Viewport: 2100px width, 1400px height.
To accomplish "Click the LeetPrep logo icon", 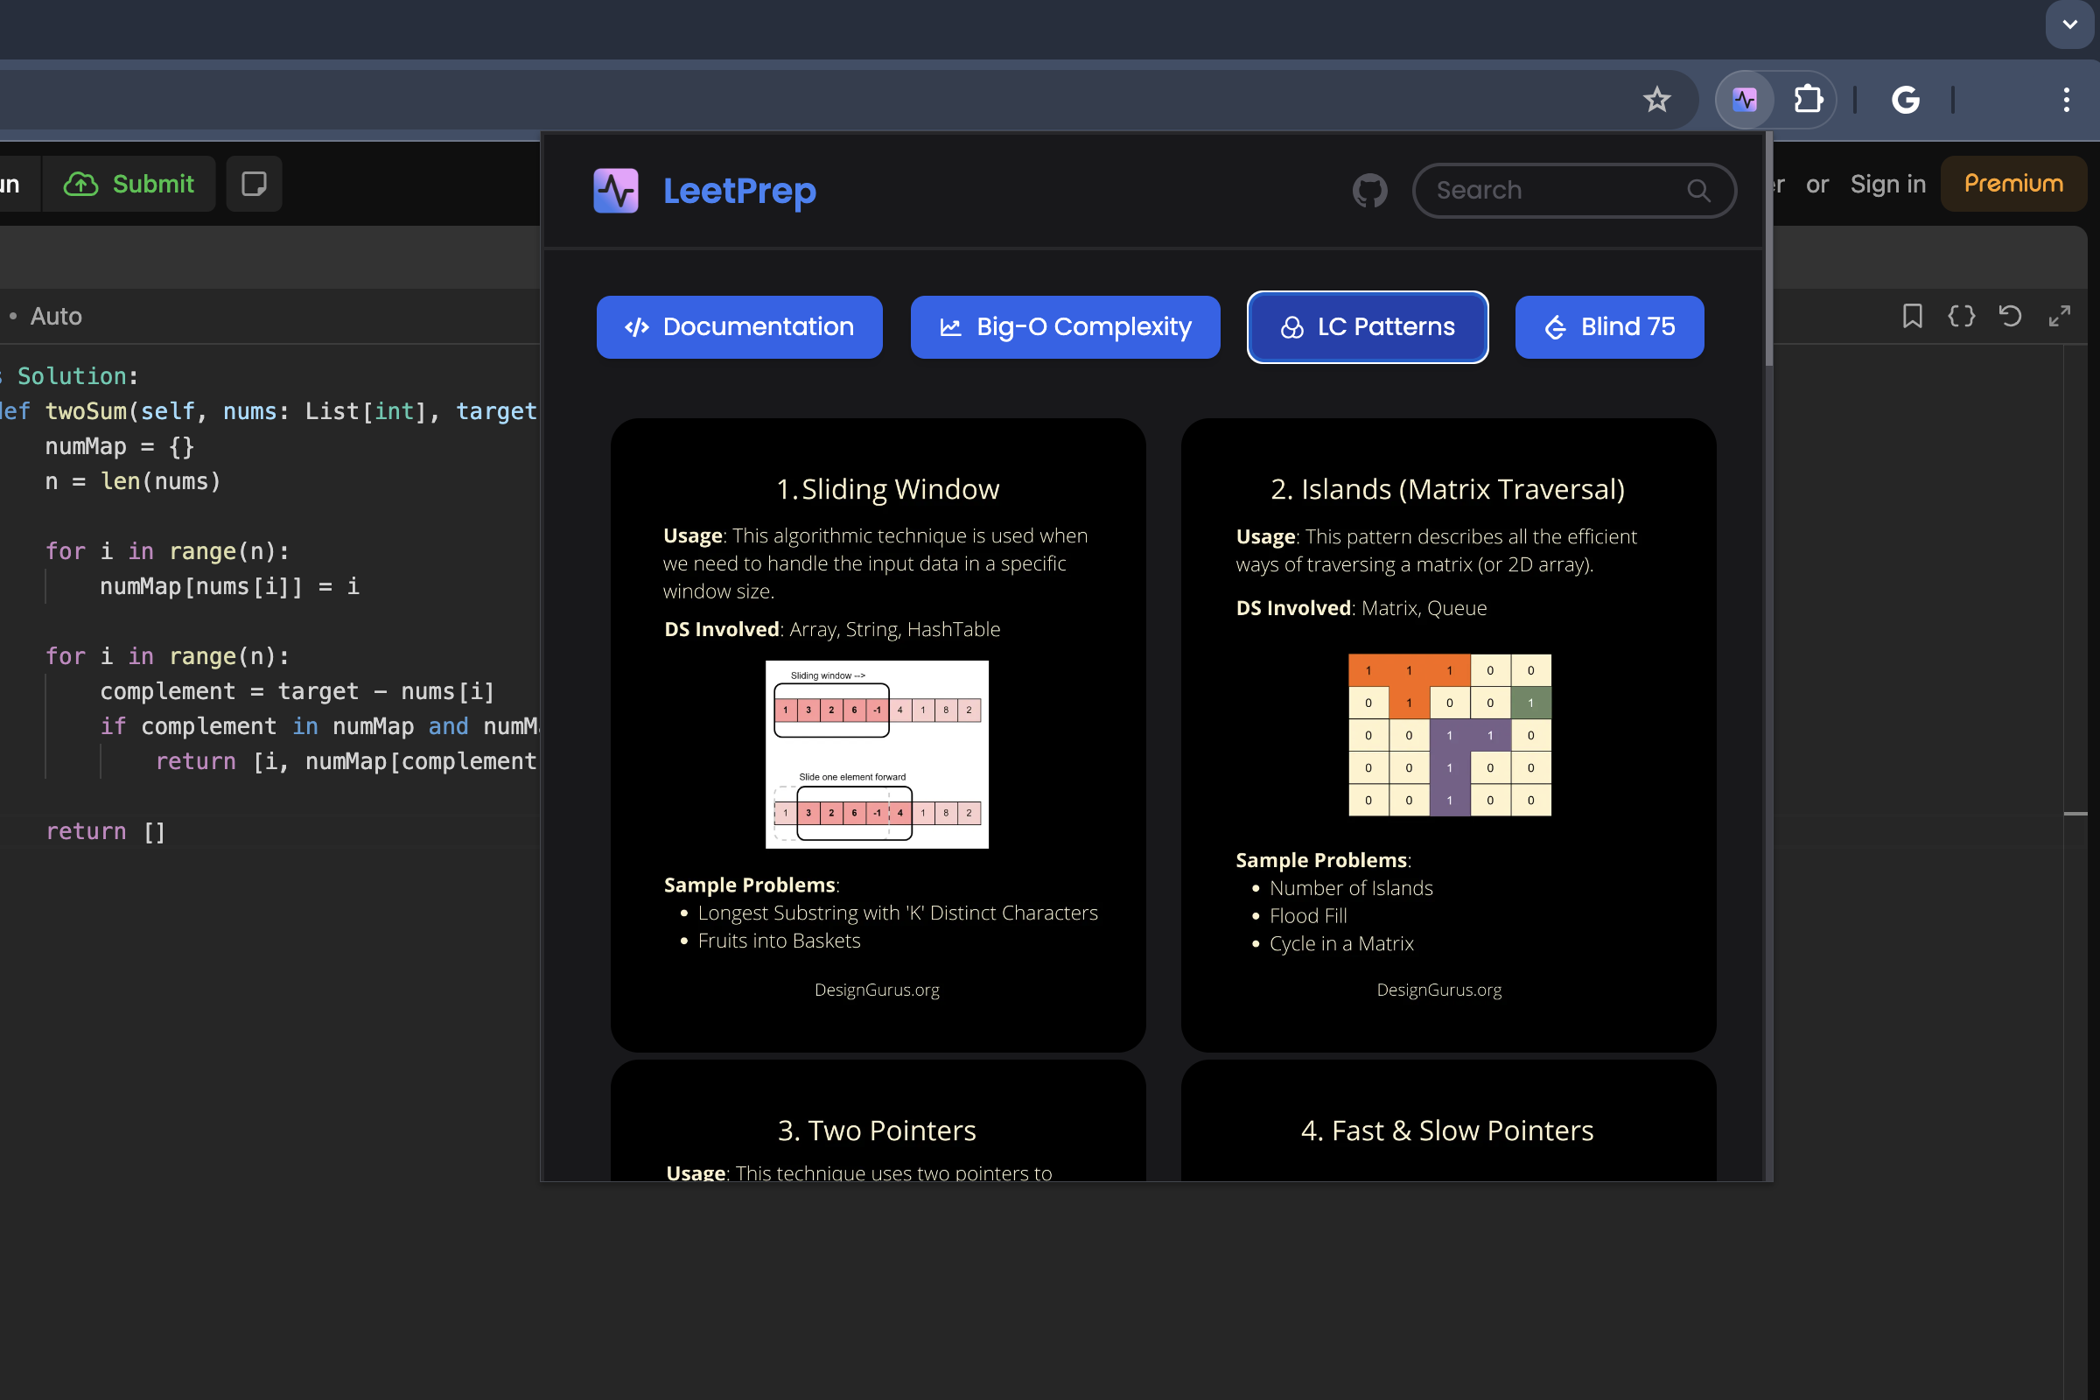I will pos(615,190).
